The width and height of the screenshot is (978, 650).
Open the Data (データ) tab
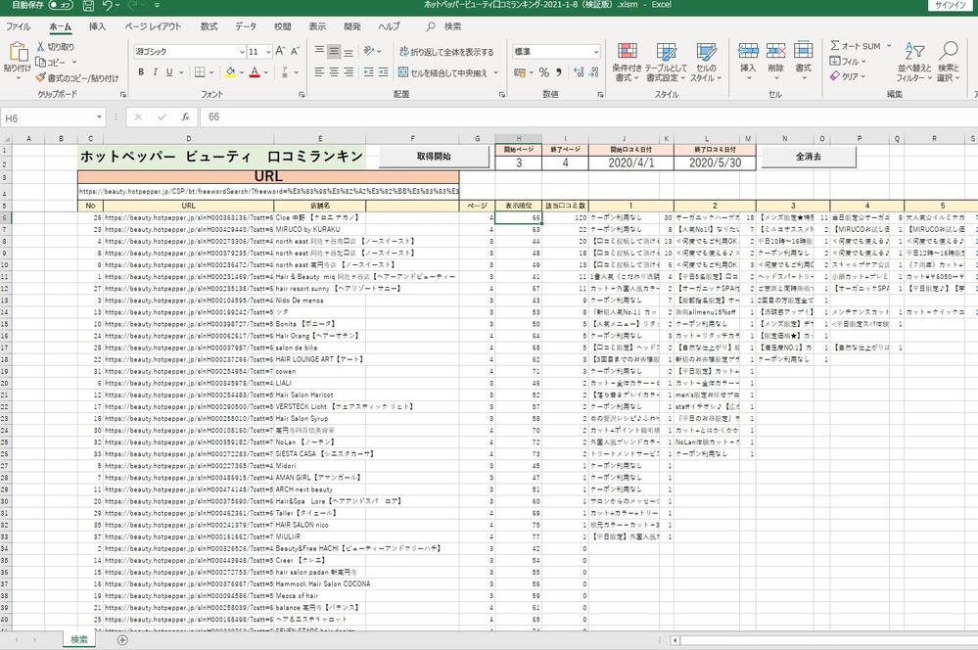coord(246,26)
